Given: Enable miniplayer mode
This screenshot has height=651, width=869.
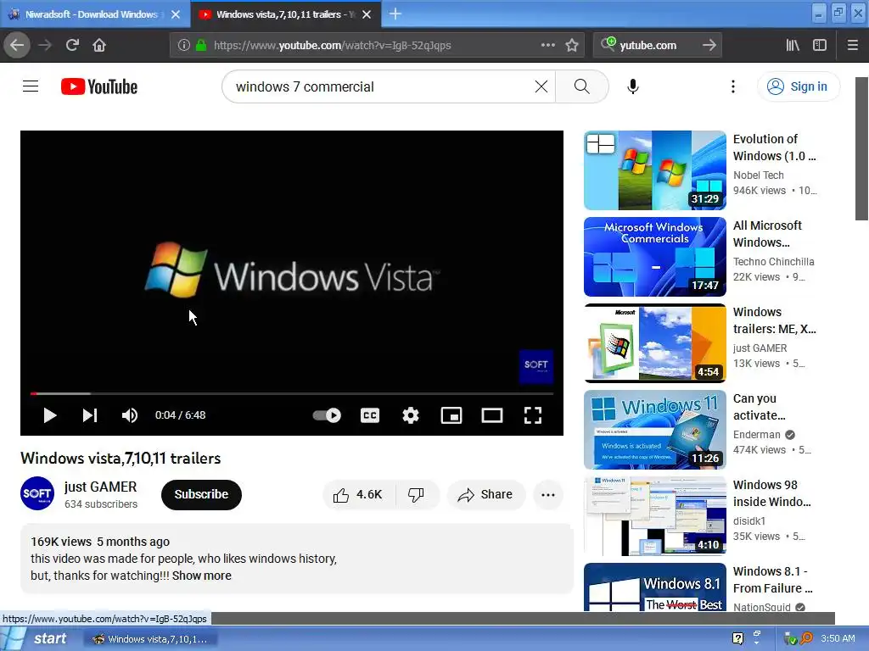Looking at the screenshot, I should coord(451,415).
